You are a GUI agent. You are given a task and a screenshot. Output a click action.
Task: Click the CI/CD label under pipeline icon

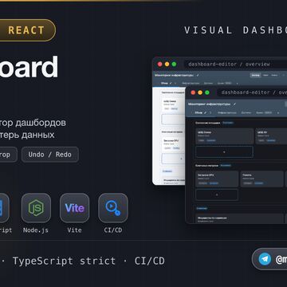(113, 230)
